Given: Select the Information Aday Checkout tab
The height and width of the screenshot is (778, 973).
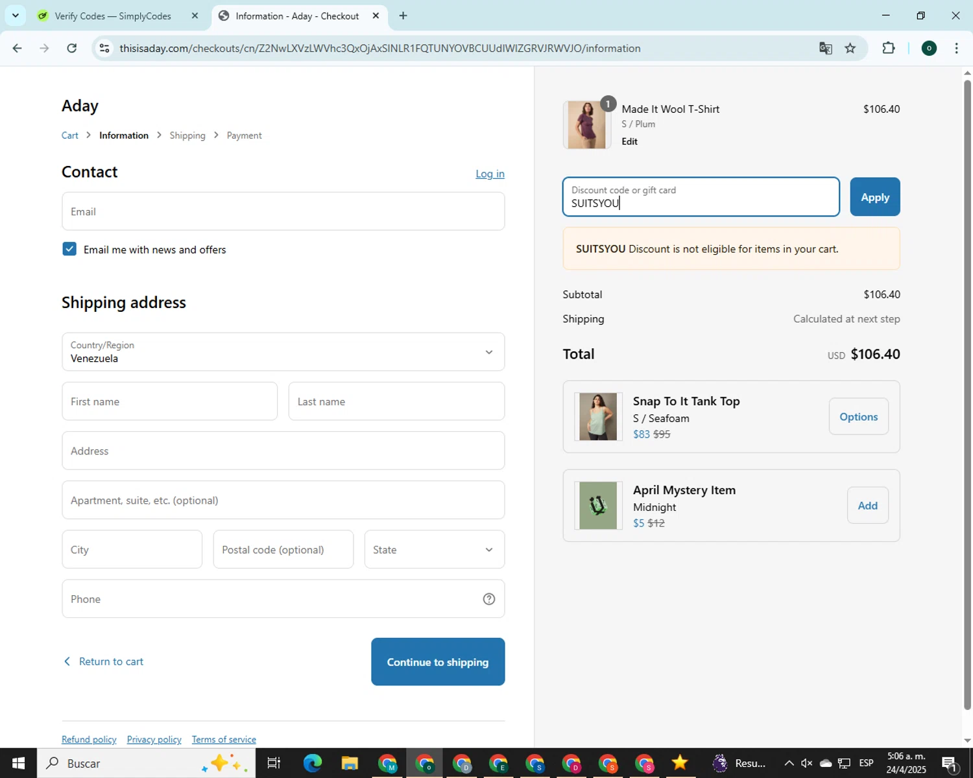Looking at the screenshot, I should tap(297, 16).
